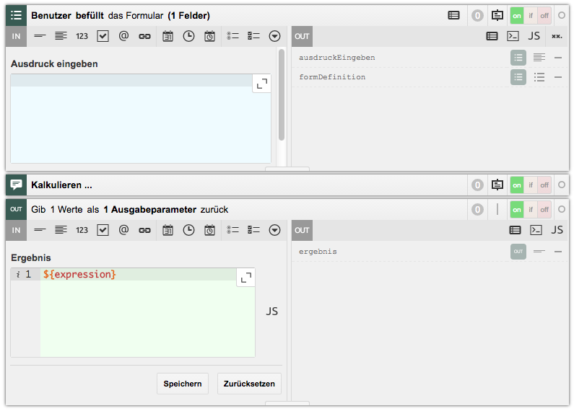The image size is (574, 411).
Task: Select the radio circle in Gib 1 Werte row
Action: pos(562,210)
